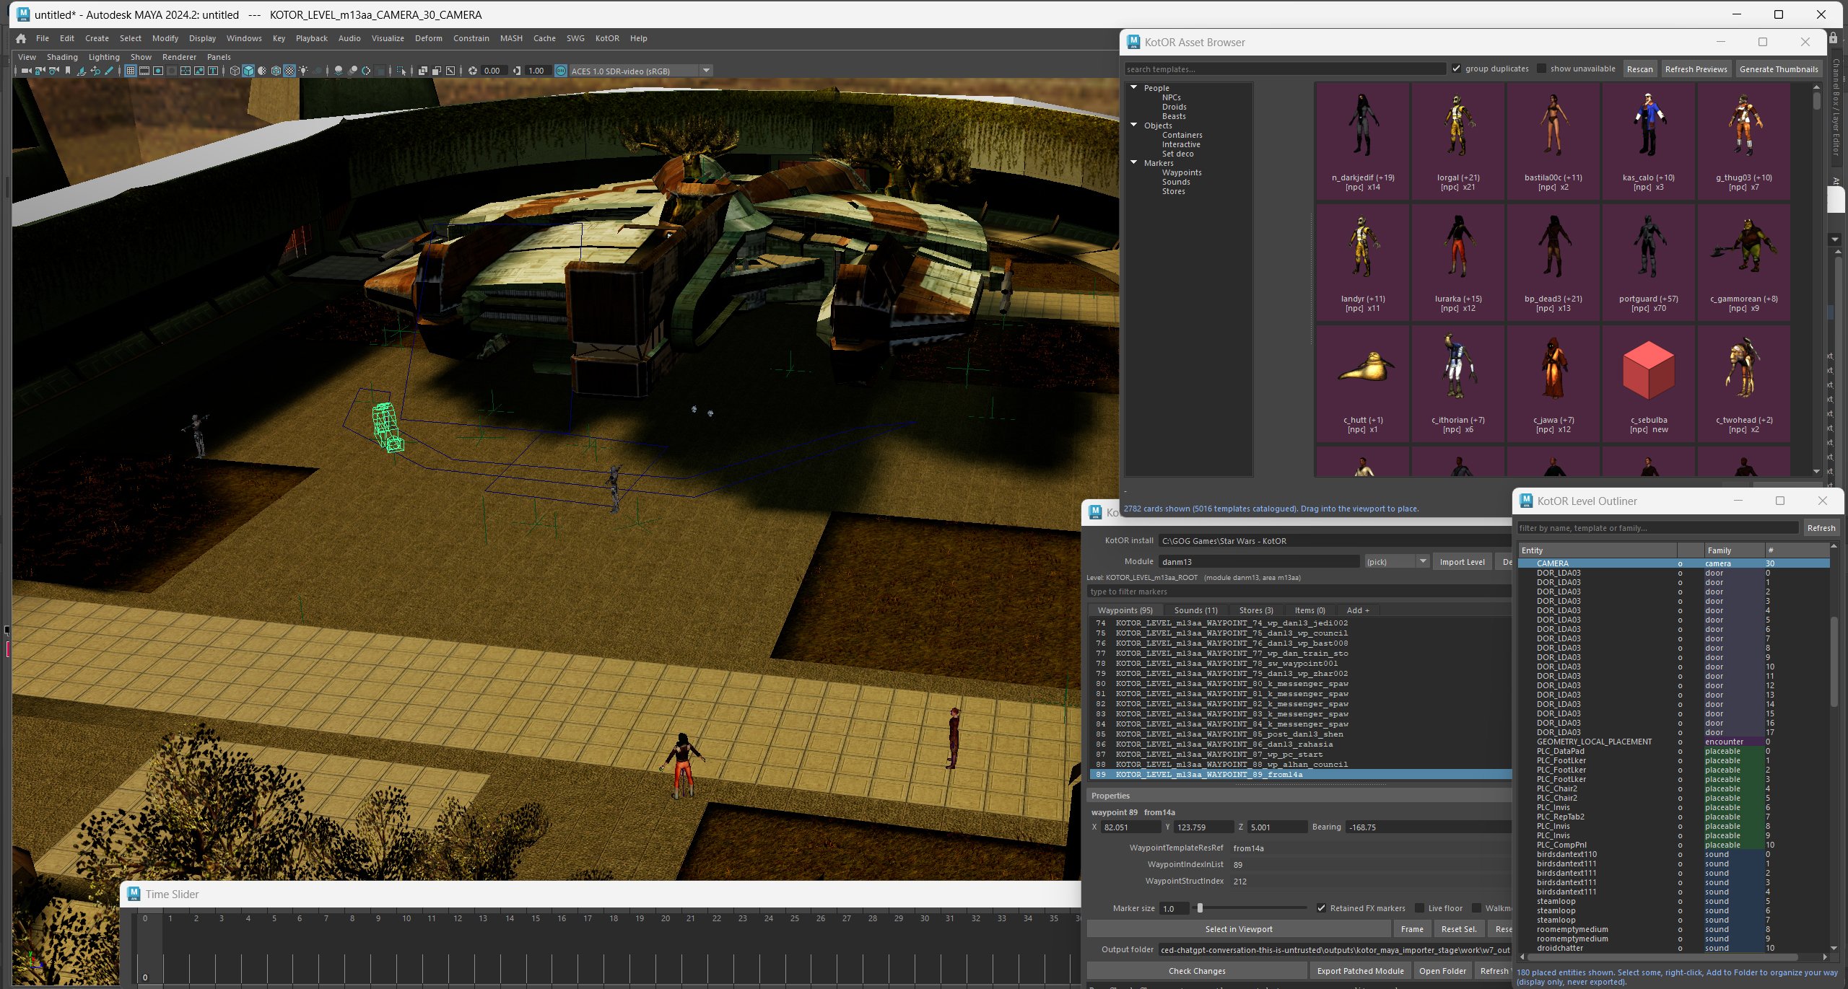Screen dimensions: 1848x989
Task: Toggle X-ray active components icon
Action: click(437, 71)
